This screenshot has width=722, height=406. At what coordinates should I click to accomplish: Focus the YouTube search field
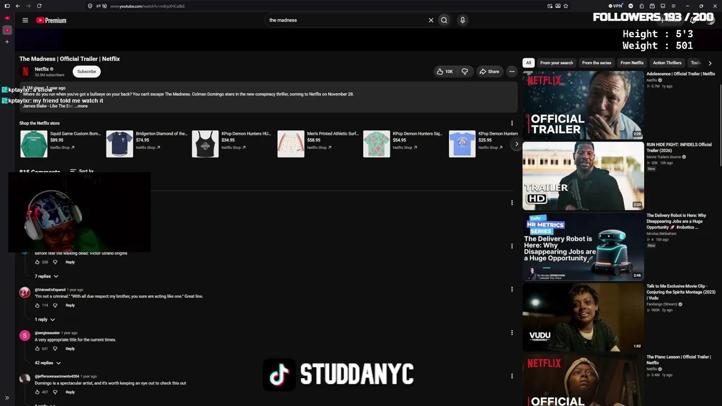(x=346, y=20)
